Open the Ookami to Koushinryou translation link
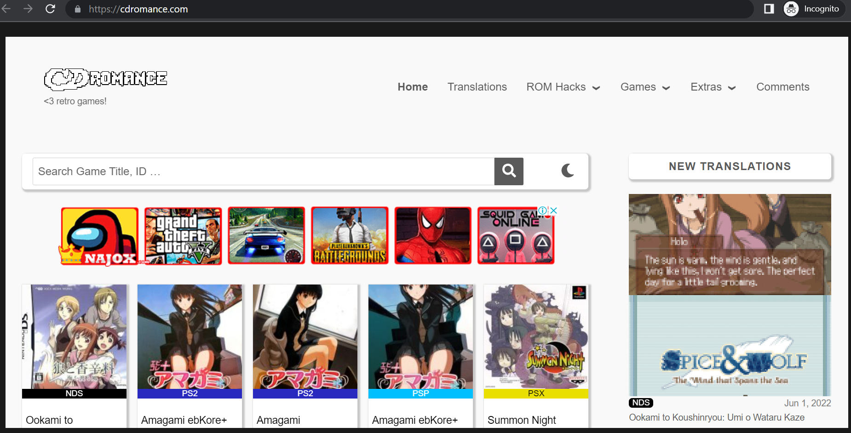This screenshot has height=433, width=851. click(x=716, y=417)
